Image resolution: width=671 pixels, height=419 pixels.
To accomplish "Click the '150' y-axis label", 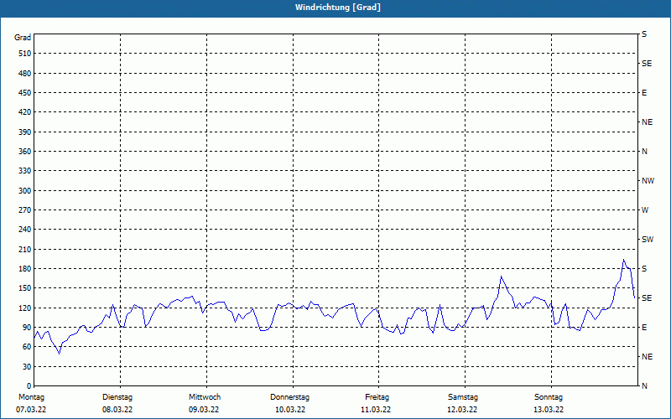I will pos(25,288).
